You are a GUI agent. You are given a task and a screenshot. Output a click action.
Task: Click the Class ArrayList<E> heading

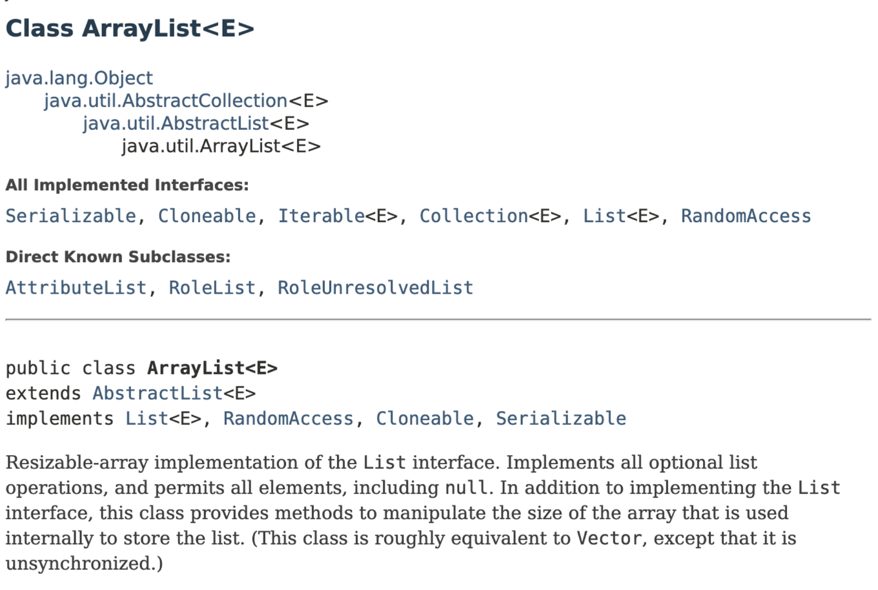pyautogui.click(x=130, y=28)
